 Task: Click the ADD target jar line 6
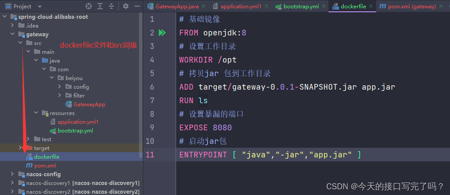pos(287,87)
